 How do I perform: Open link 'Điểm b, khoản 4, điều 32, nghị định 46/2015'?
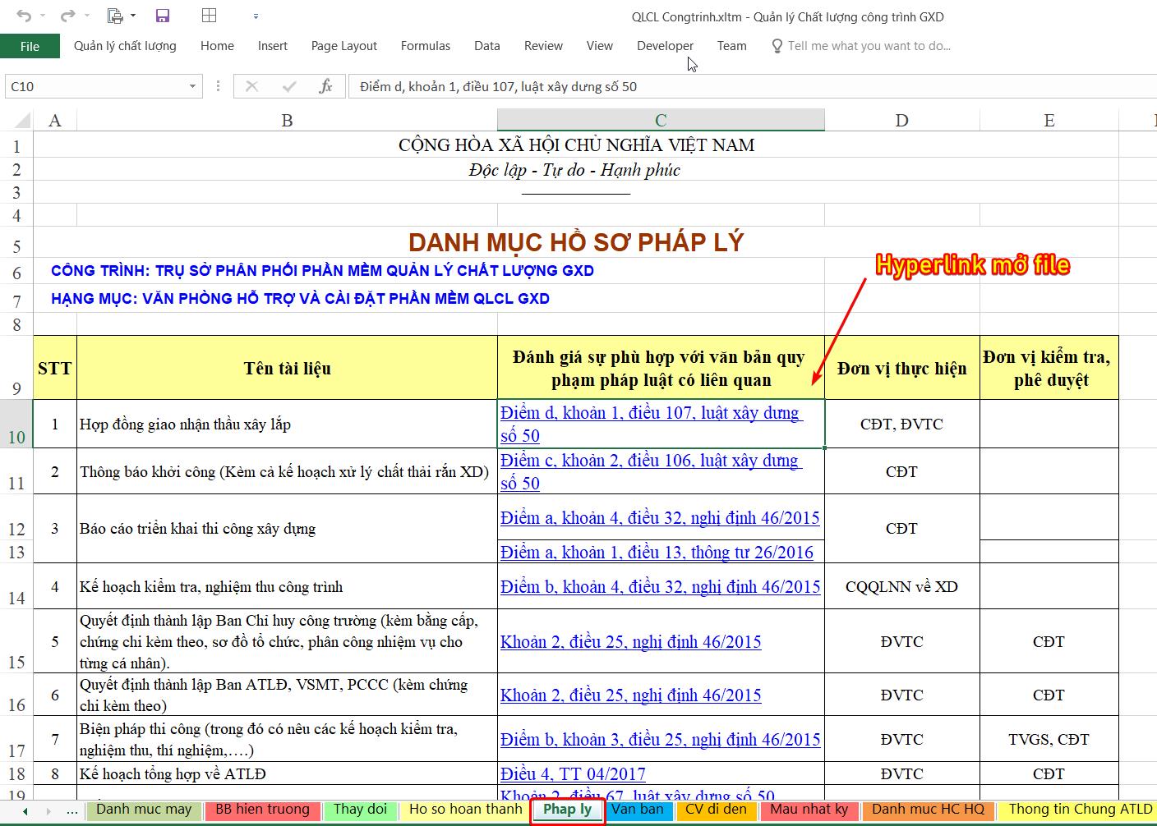pyautogui.click(x=660, y=587)
